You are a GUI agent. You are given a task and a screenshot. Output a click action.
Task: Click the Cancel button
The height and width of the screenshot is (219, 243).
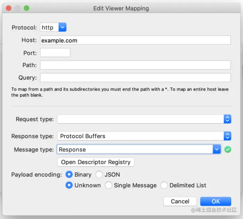pyautogui.click(x=180, y=201)
